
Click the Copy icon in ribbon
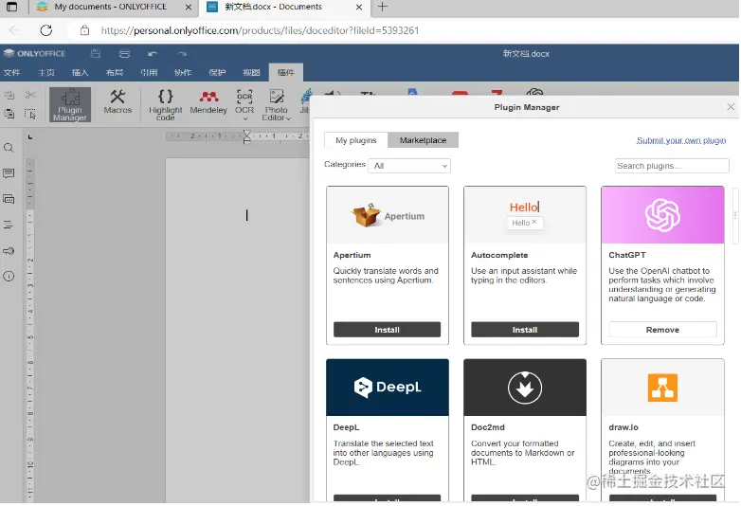click(x=9, y=95)
